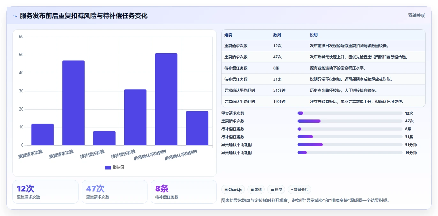Open the 47次 重复请求次数 data card
The height and width of the screenshot is (216, 438).
point(115,192)
